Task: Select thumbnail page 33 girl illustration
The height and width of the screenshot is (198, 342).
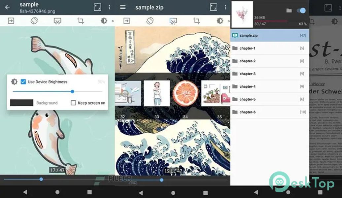Action: [157, 93]
